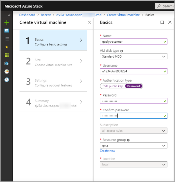The image size is (175, 182).
Task: Click Create new resource group link
Action: click(x=107, y=151)
